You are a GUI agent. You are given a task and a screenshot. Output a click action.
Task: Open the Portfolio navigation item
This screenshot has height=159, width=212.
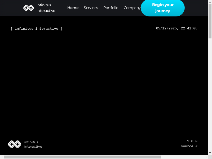tap(111, 8)
